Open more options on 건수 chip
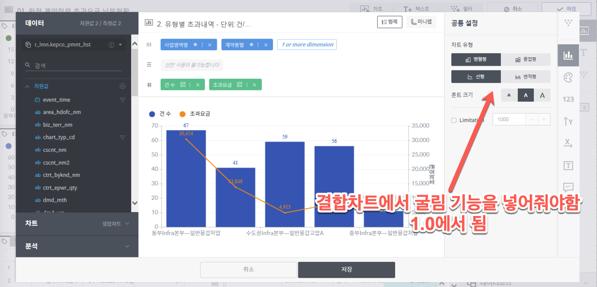This screenshot has height=287, width=597. click(190, 85)
